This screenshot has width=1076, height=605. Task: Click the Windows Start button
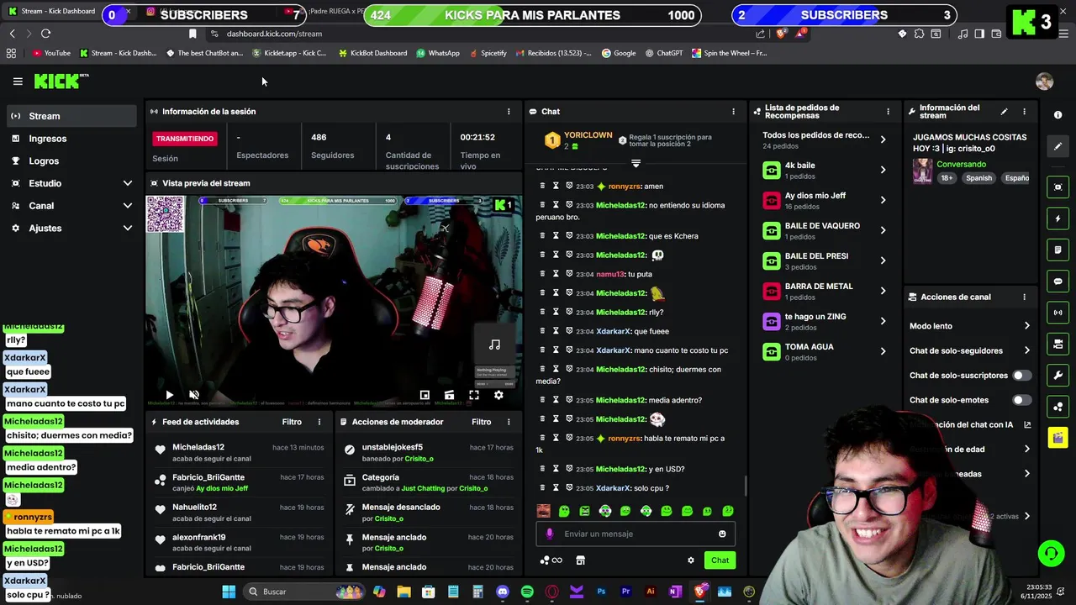[229, 592]
